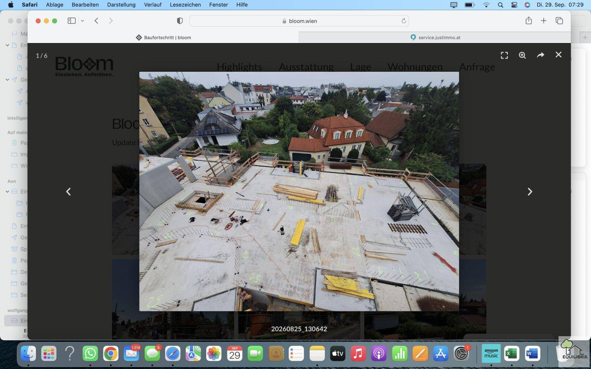Open Pages from the Dock
Screen dimensions: 591x369
coord(420,354)
